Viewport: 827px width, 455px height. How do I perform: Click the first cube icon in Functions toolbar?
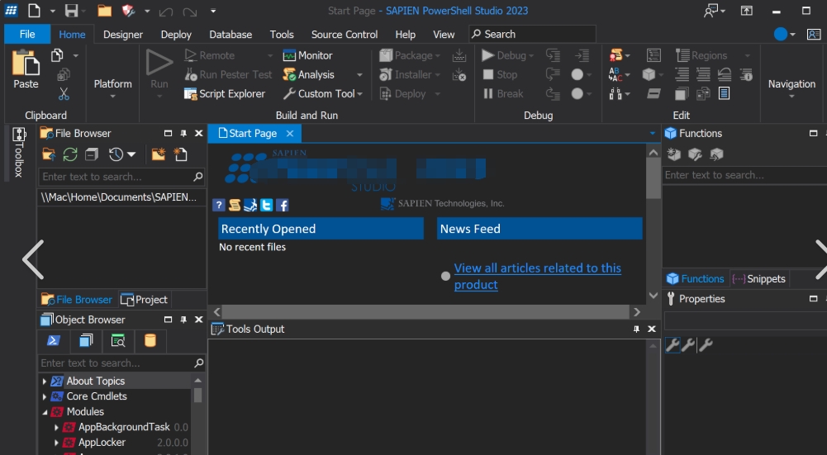(x=673, y=154)
